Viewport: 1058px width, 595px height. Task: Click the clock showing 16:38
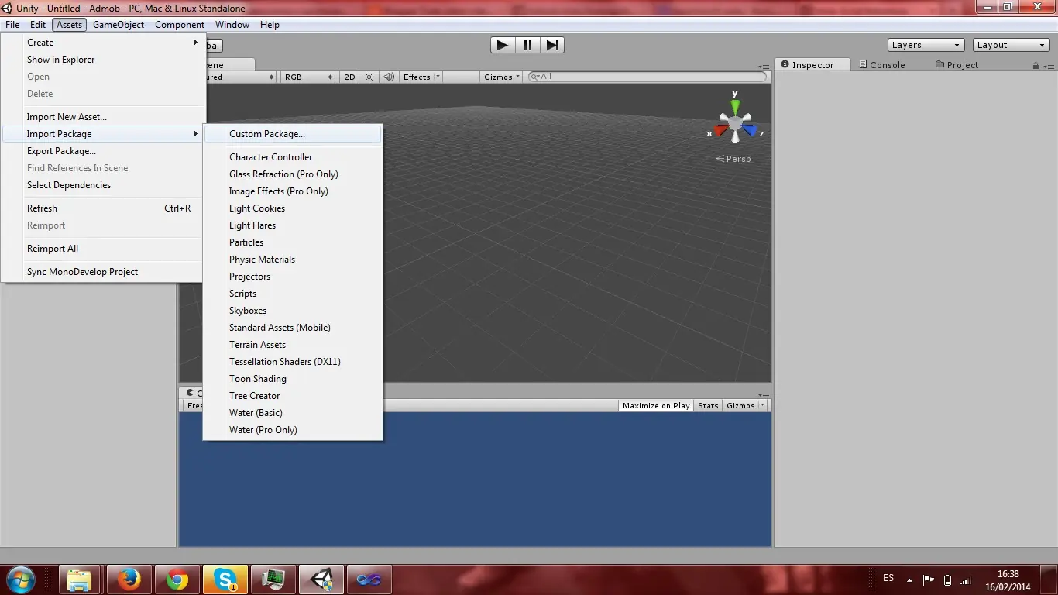pos(1008,580)
